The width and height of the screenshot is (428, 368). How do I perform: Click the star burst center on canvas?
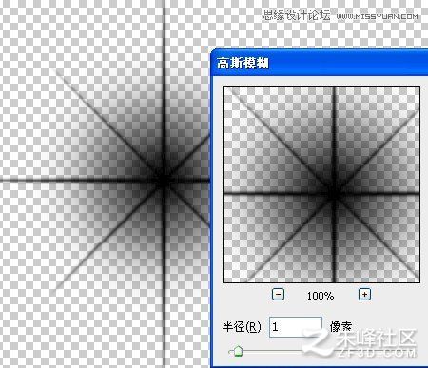click(164, 181)
